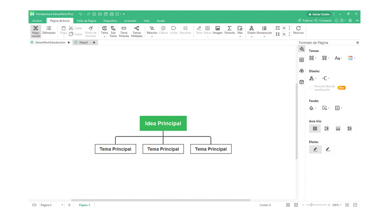The image size is (389, 219).
Task: Open the Estilo de Página tab
Action: pos(87,21)
